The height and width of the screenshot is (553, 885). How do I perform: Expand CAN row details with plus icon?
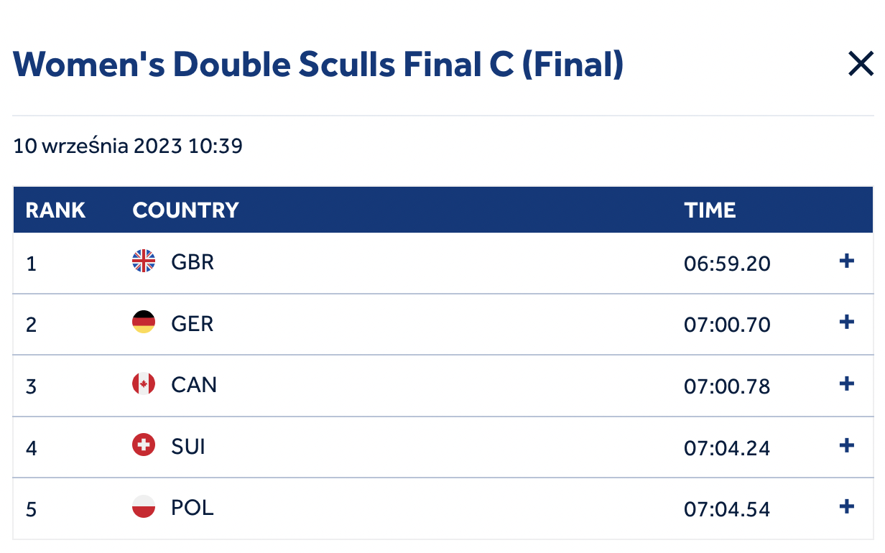(847, 384)
